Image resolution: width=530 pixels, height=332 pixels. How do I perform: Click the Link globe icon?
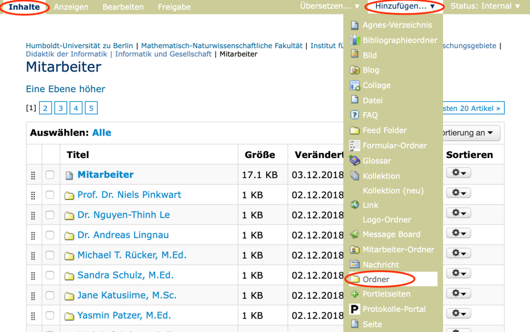(x=355, y=205)
